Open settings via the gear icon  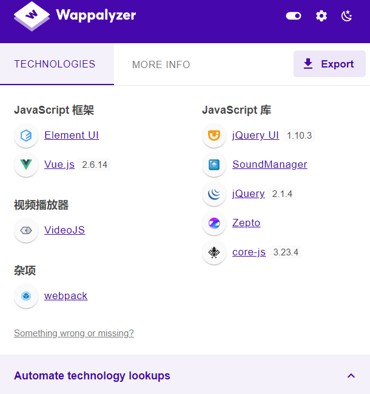[321, 16]
